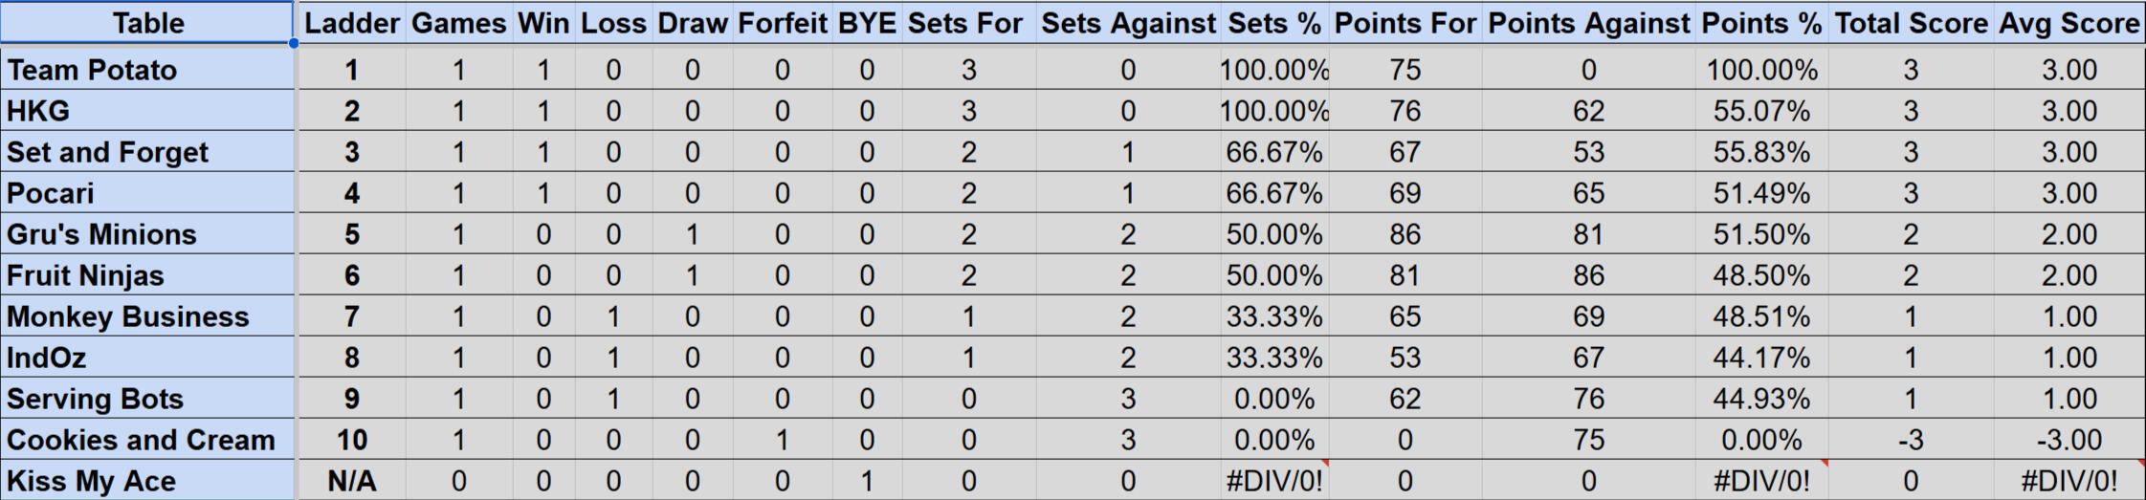This screenshot has width=2146, height=500.
Task: Select the Ladder column header
Action: click(x=351, y=23)
